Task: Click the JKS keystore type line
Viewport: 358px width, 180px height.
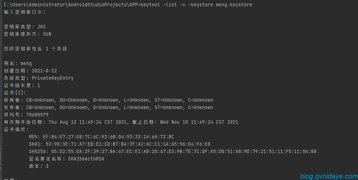Action: pos(25,27)
